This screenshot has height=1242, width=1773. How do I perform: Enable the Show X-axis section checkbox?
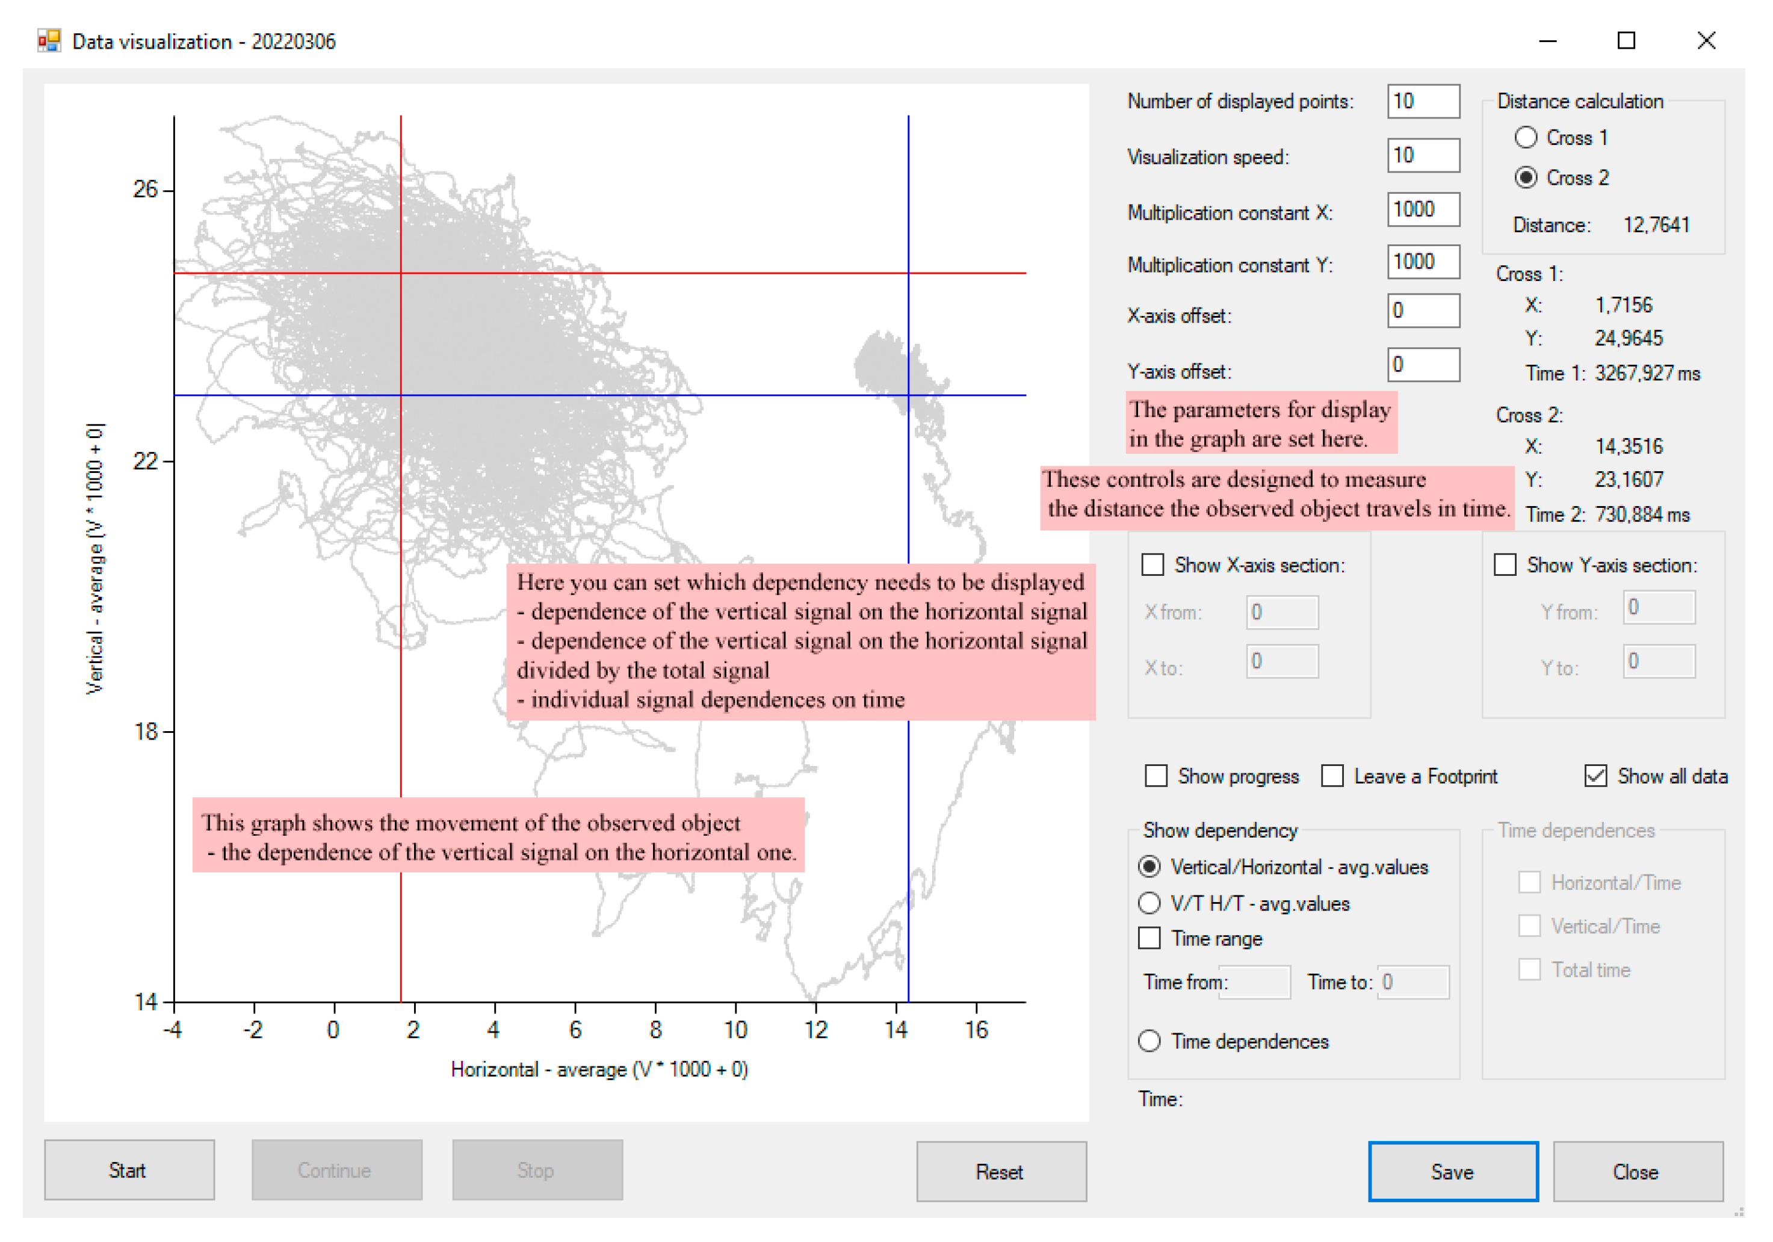[x=1153, y=565]
